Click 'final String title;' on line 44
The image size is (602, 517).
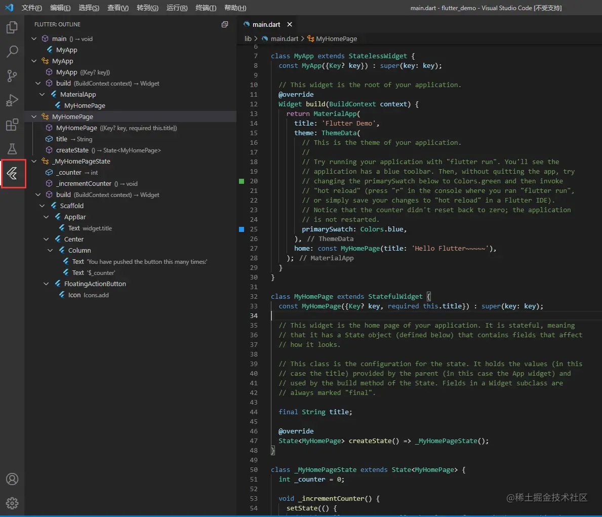[x=315, y=412]
